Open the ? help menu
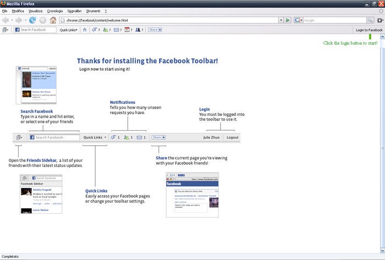385x260 pixels. pyautogui.click(x=106, y=11)
